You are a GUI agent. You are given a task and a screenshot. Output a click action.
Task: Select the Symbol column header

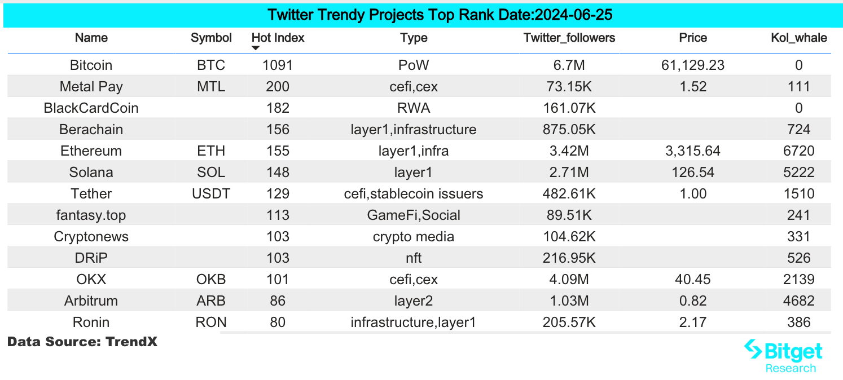coord(211,38)
